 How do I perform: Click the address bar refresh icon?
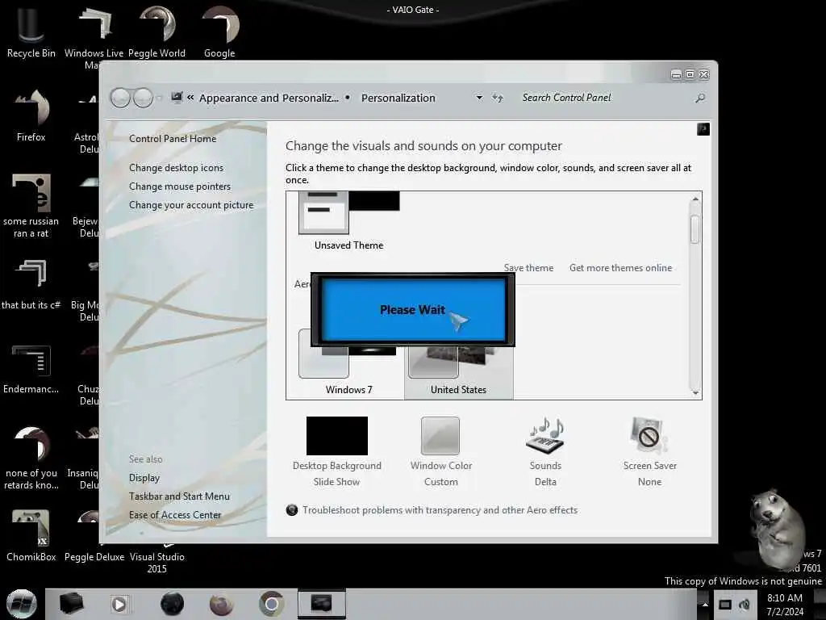(x=497, y=98)
